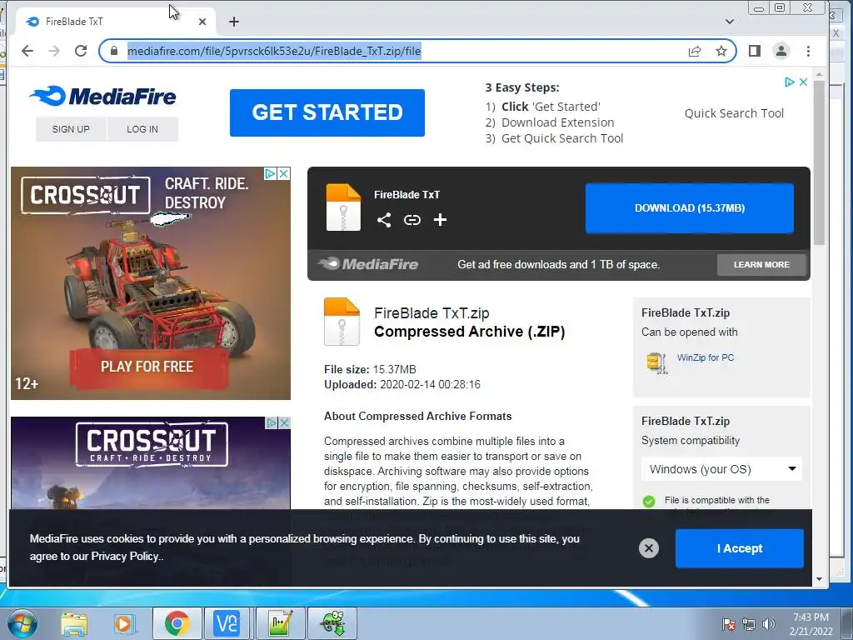
Task: Open VNC application in taskbar
Action: tap(227, 623)
